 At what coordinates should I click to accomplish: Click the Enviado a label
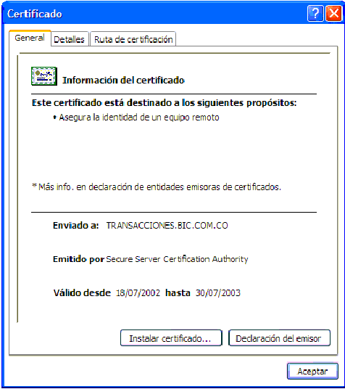[76, 225]
